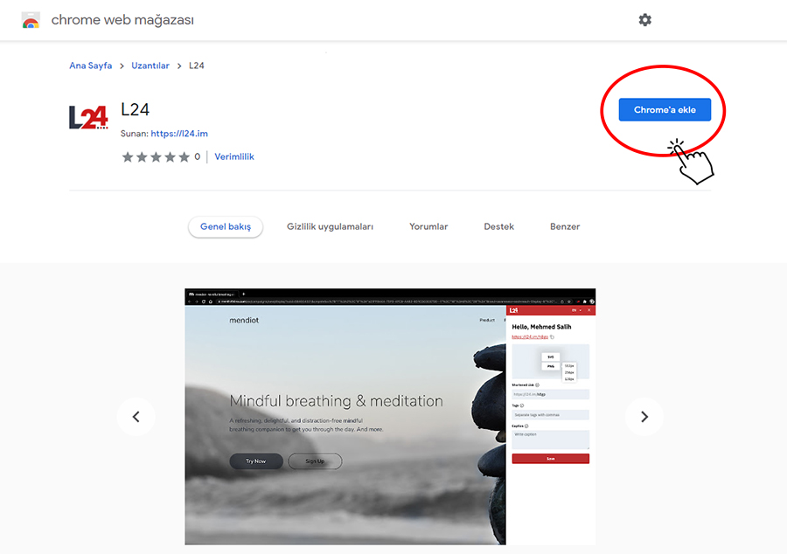Show previous screenshot with left arrow
The image size is (787, 554).
136,417
